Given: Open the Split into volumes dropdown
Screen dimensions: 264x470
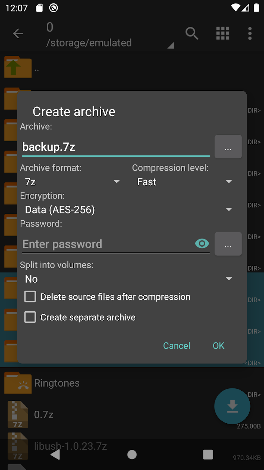Looking at the screenshot, I should pyautogui.click(x=128, y=279).
